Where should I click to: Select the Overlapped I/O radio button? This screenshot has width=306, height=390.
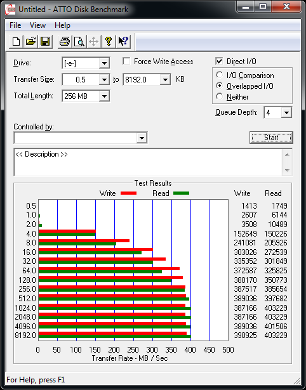tap(220, 86)
